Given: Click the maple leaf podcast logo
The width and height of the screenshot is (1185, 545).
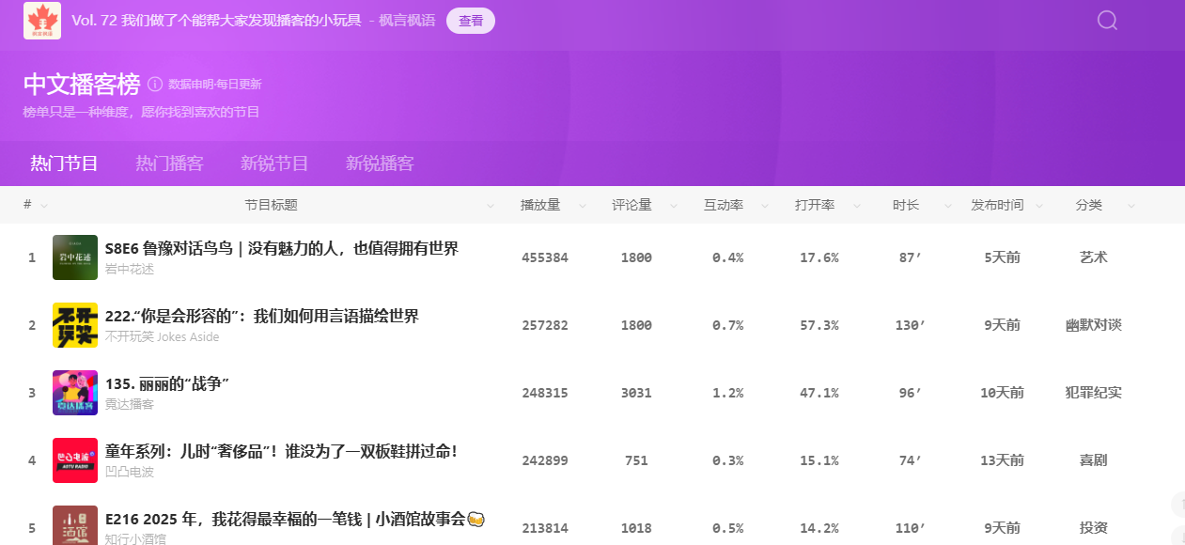Looking at the screenshot, I should coord(42,21).
